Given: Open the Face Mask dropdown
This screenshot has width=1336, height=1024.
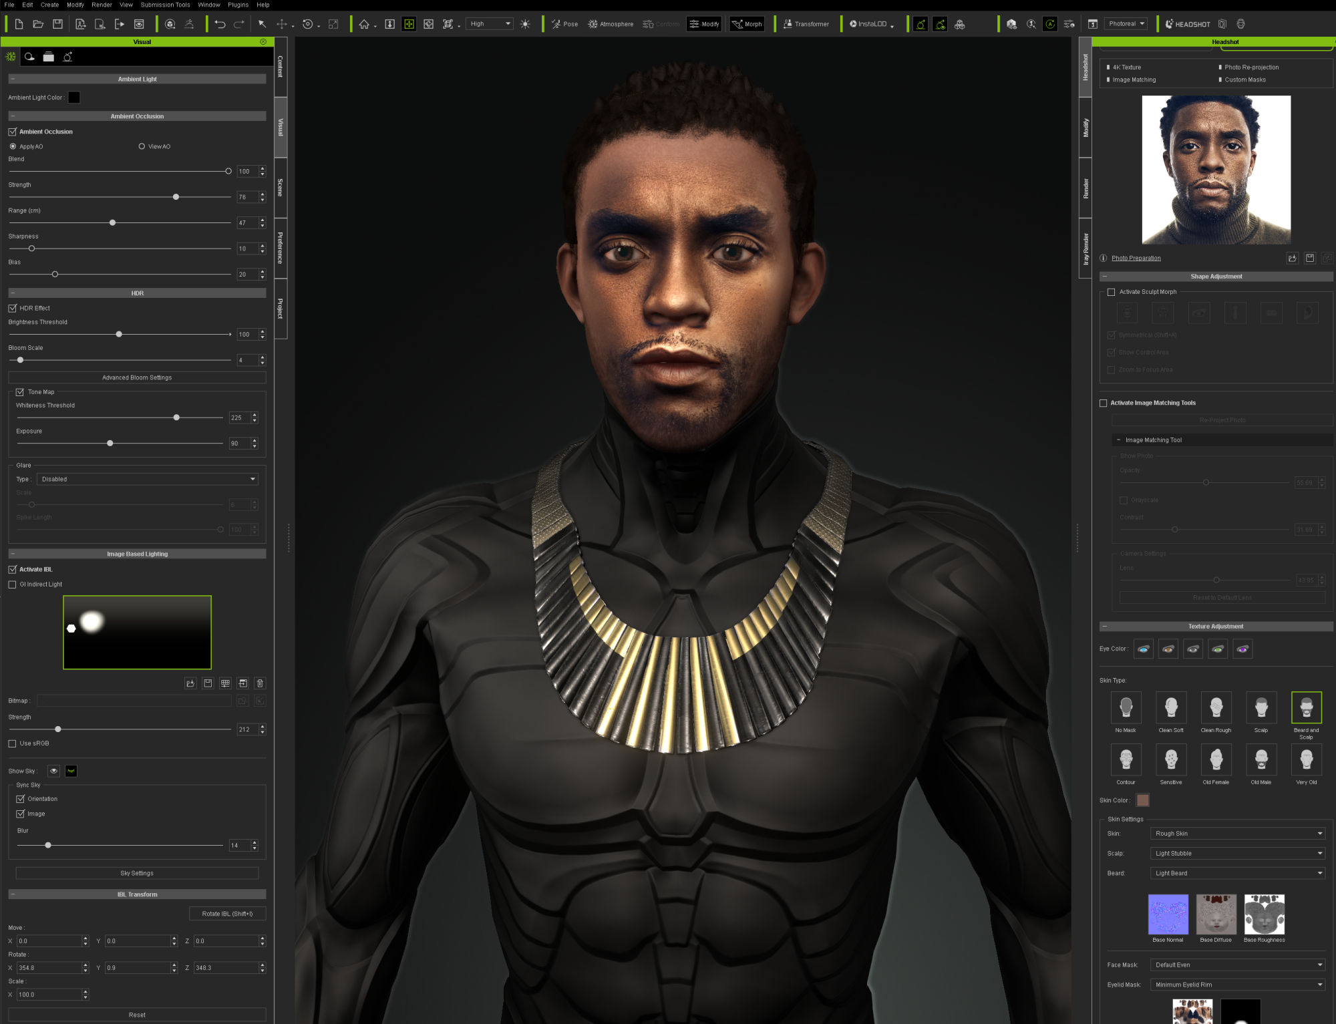Looking at the screenshot, I should click(1238, 965).
